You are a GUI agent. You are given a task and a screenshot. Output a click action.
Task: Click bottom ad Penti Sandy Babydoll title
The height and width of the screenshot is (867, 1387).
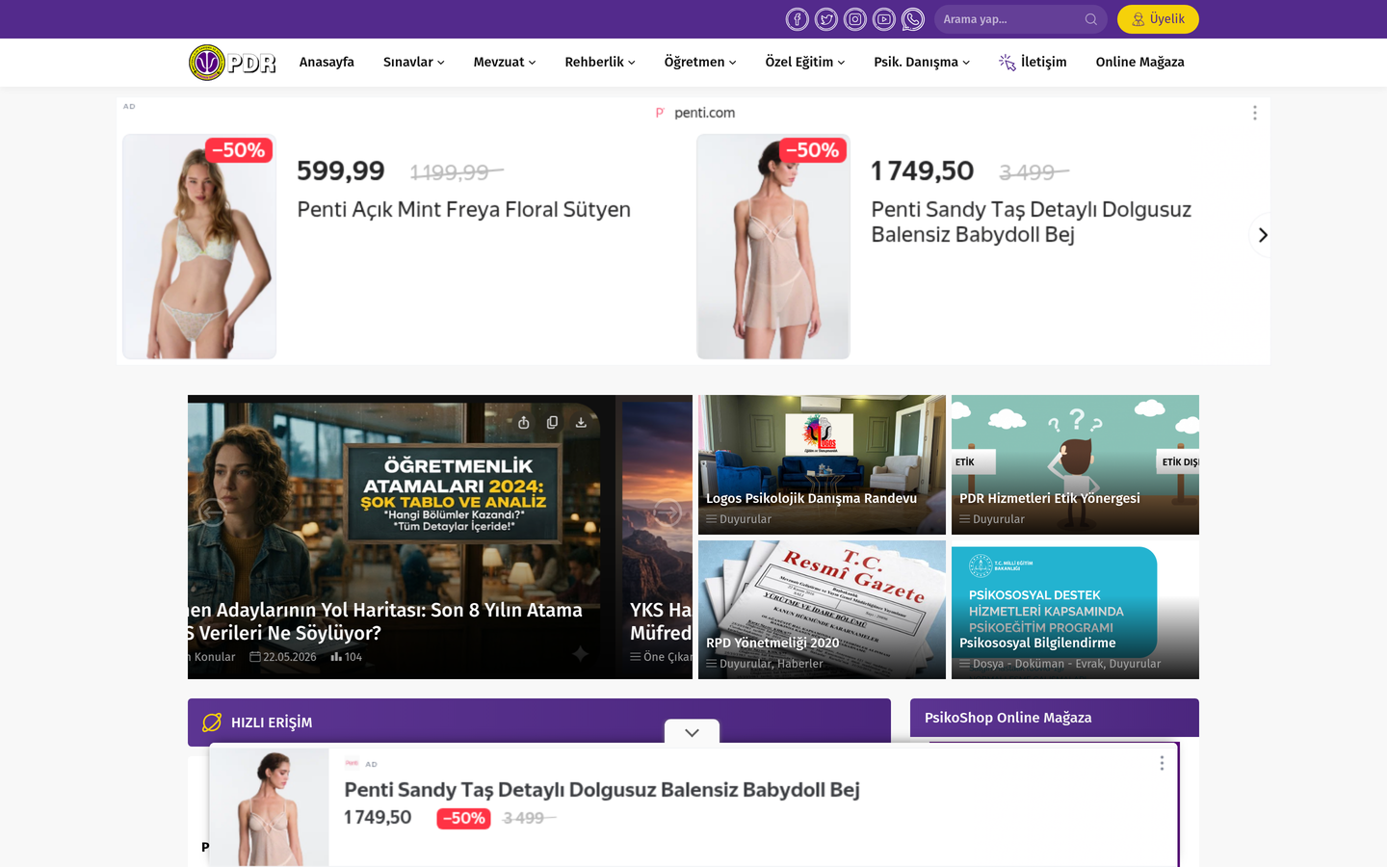[x=602, y=790]
